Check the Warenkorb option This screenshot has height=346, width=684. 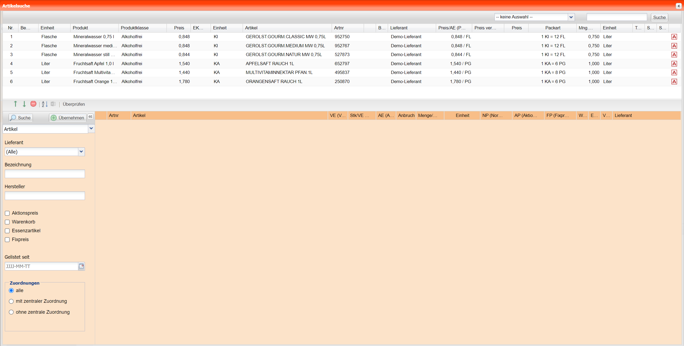[x=7, y=222]
